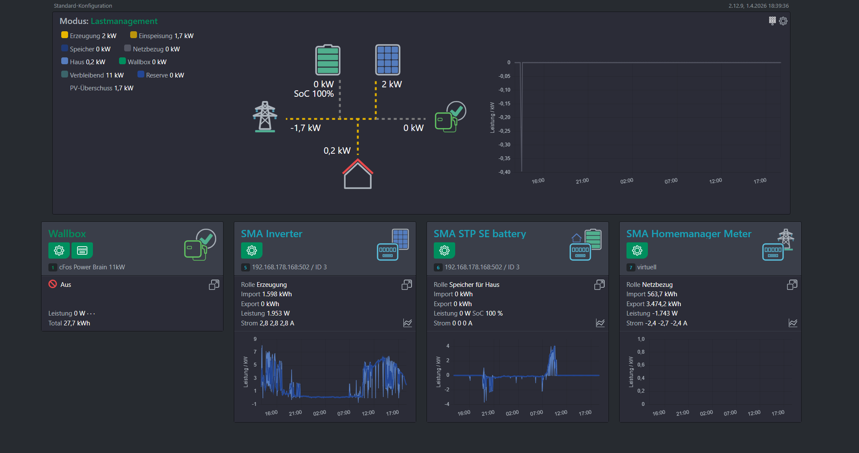Expand the Wallbox tile in popup window
This screenshot has height=453, width=859.
[214, 285]
